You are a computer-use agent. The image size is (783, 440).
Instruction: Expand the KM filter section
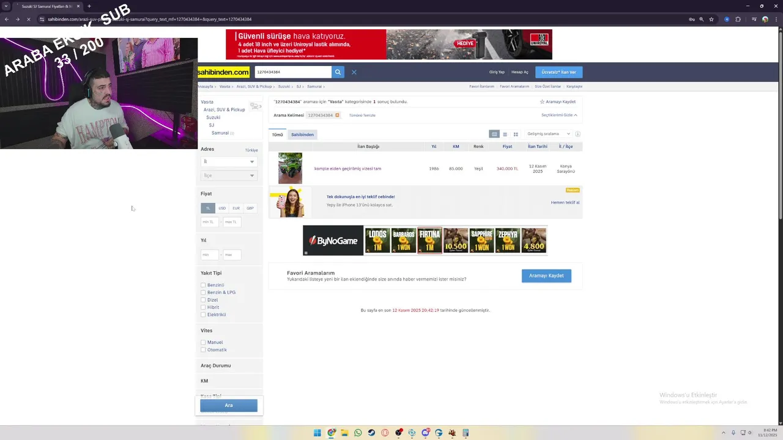pos(204,381)
